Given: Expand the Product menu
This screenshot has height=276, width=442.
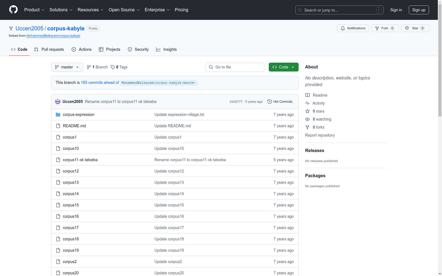Looking at the screenshot, I should point(34,10).
